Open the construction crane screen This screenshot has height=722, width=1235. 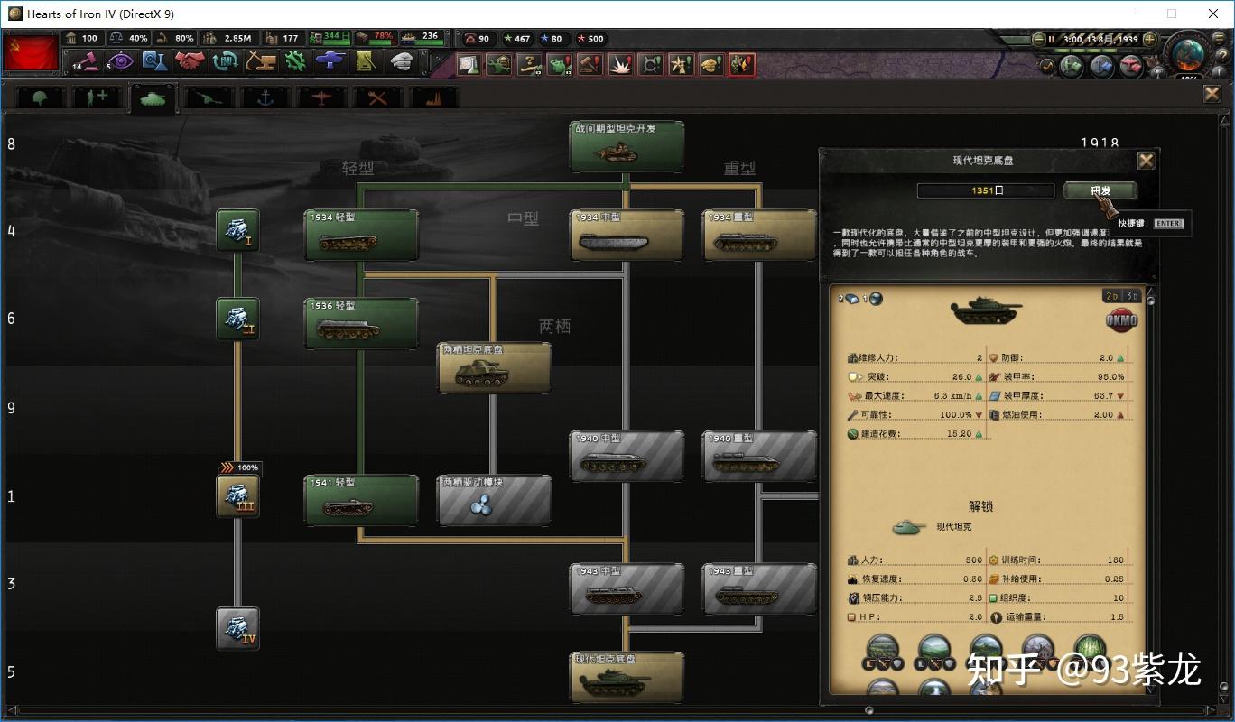click(x=261, y=61)
